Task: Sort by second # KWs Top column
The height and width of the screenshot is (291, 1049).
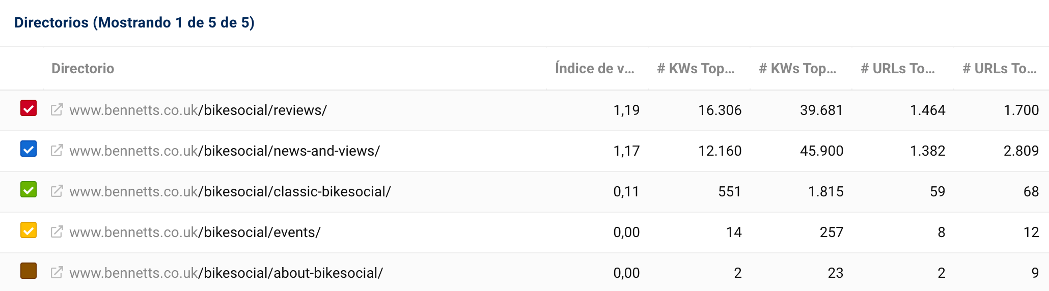Action: 797,69
